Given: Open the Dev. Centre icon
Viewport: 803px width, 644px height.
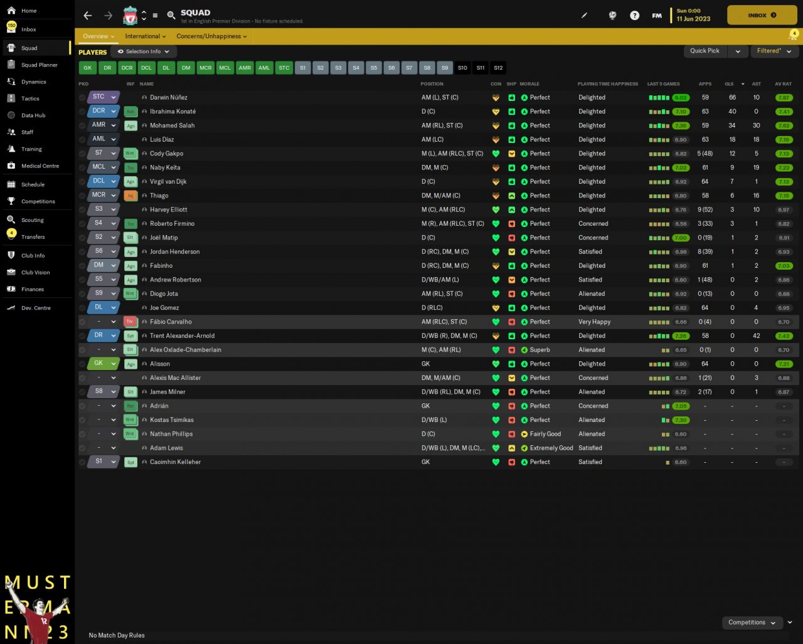Looking at the screenshot, I should (x=11, y=308).
